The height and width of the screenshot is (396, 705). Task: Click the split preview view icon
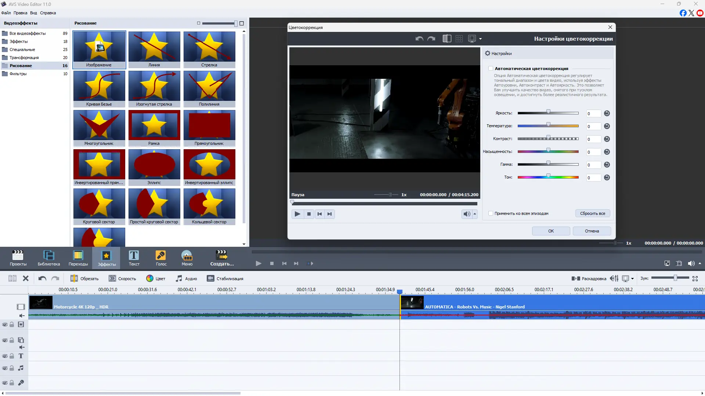pyautogui.click(x=447, y=38)
